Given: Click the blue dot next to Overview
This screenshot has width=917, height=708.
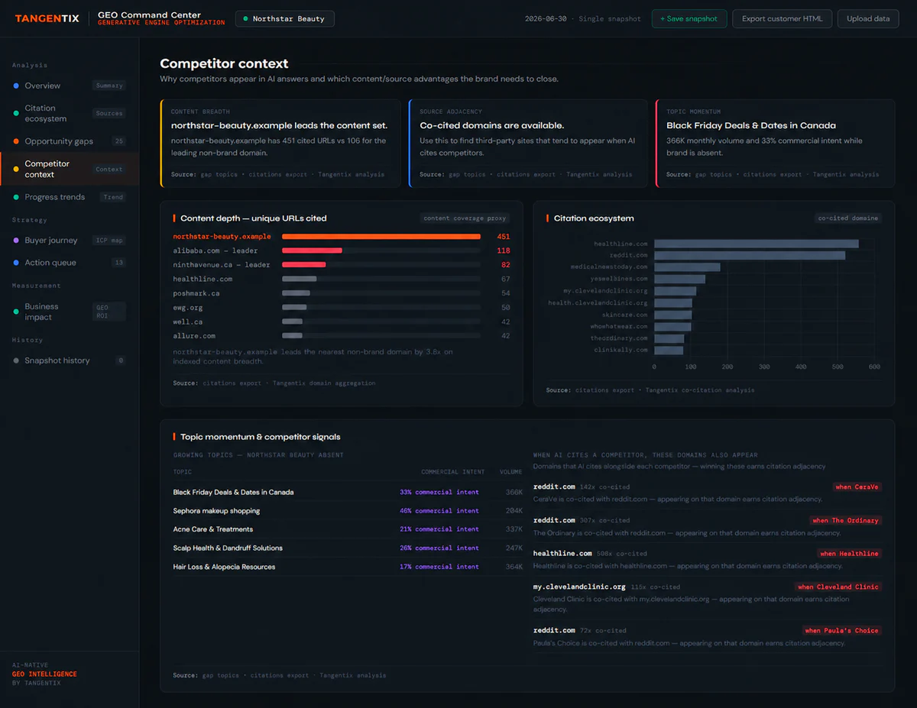Looking at the screenshot, I should pos(16,86).
